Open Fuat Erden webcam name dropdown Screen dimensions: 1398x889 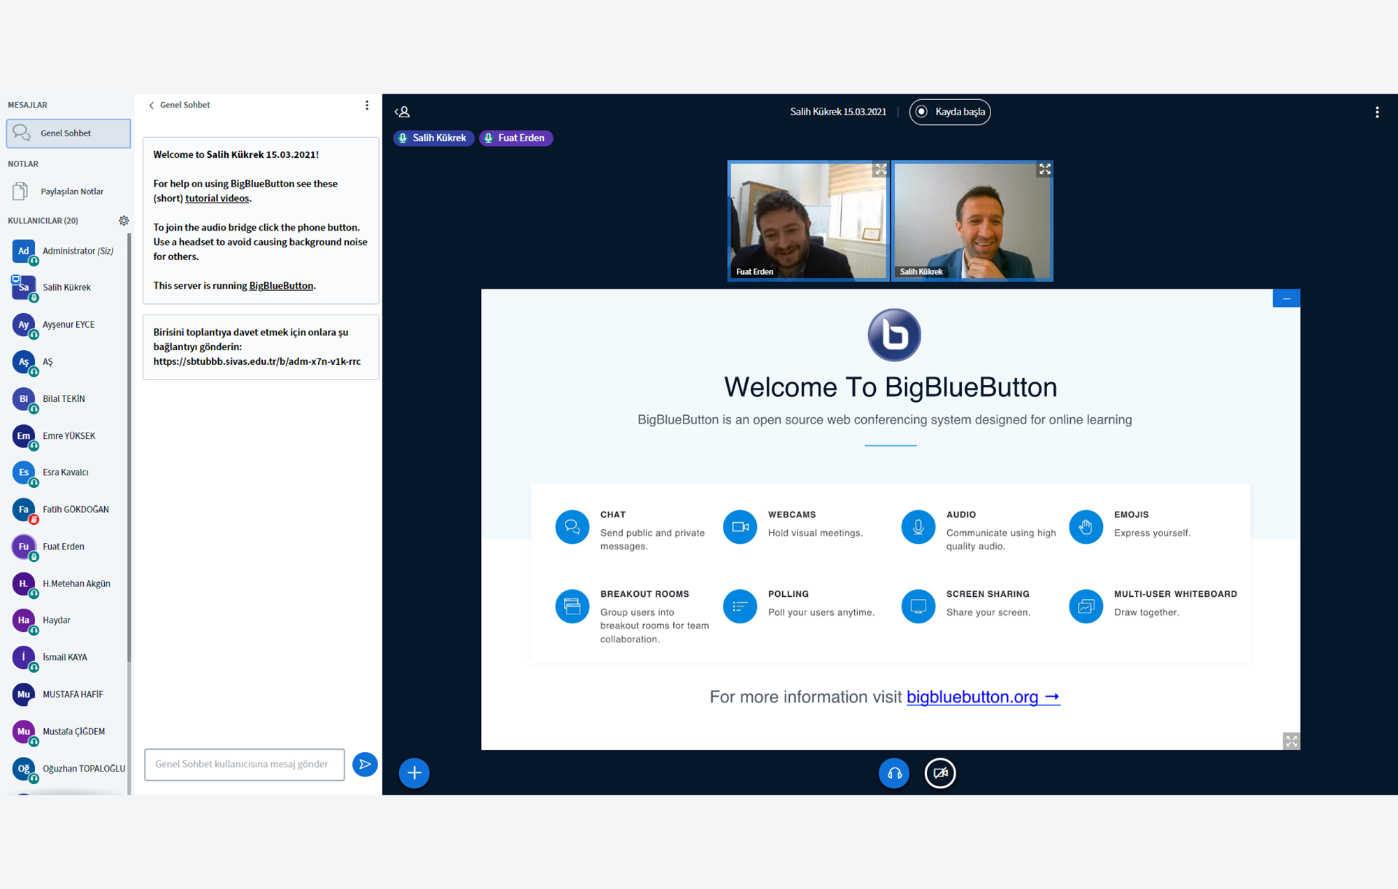point(755,272)
